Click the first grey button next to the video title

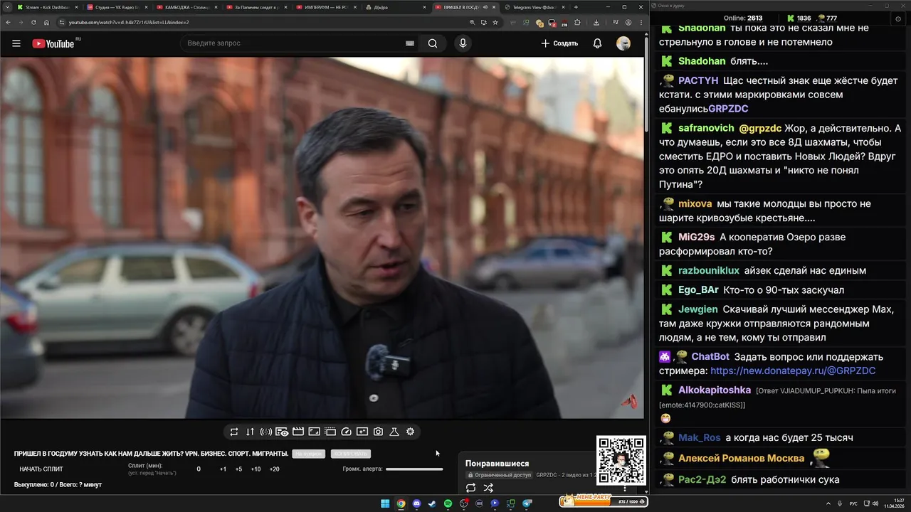pyautogui.click(x=308, y=454)
